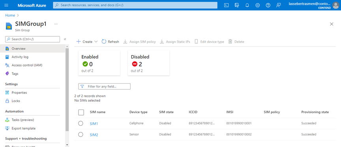
Task: Click Assign SIM policy
Action: tap(139, 41)
